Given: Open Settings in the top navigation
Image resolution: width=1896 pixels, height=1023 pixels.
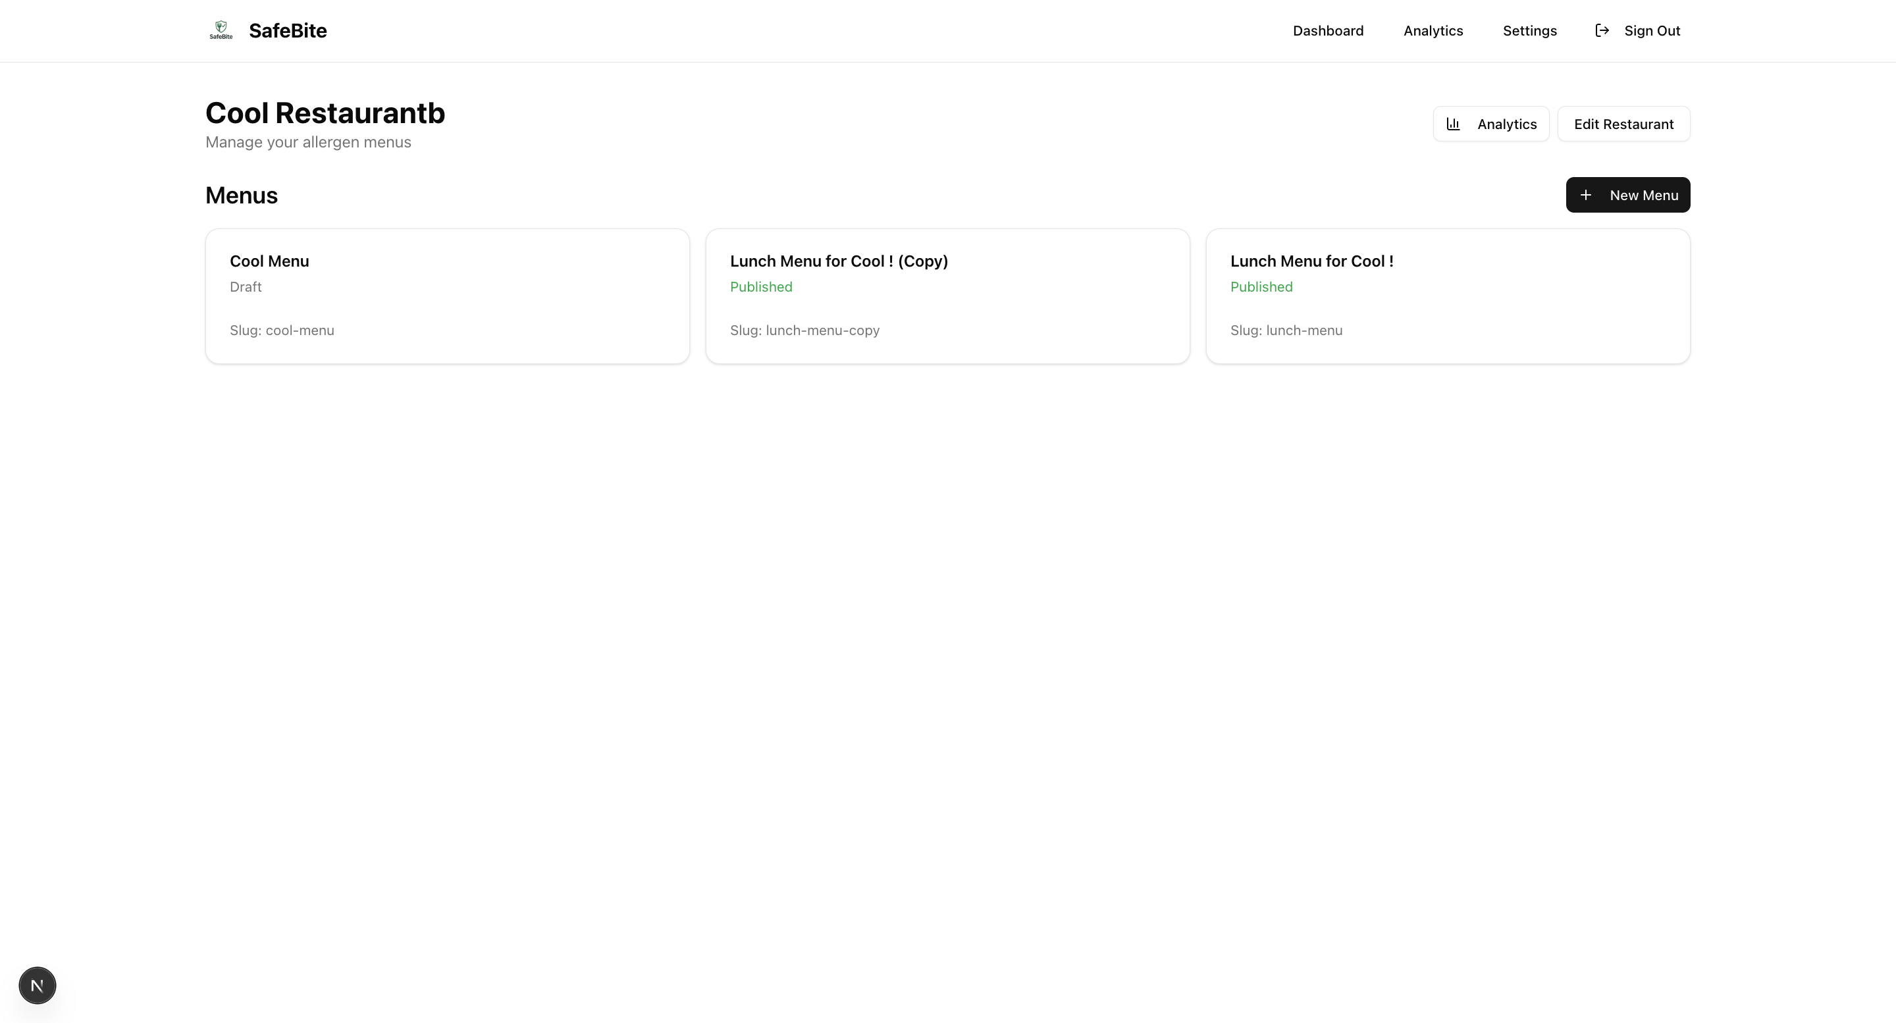Looking at the screenshot, I should [1529, 31].
